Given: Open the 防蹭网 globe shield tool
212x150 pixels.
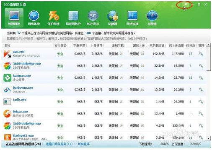Looking at the screenshot, I should click(113, 17).
